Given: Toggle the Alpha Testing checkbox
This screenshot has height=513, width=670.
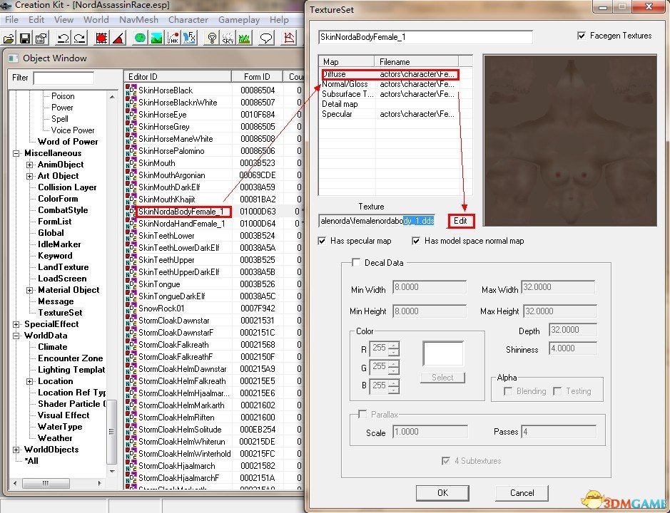Looking at the screenshot, I should point(557,391).
